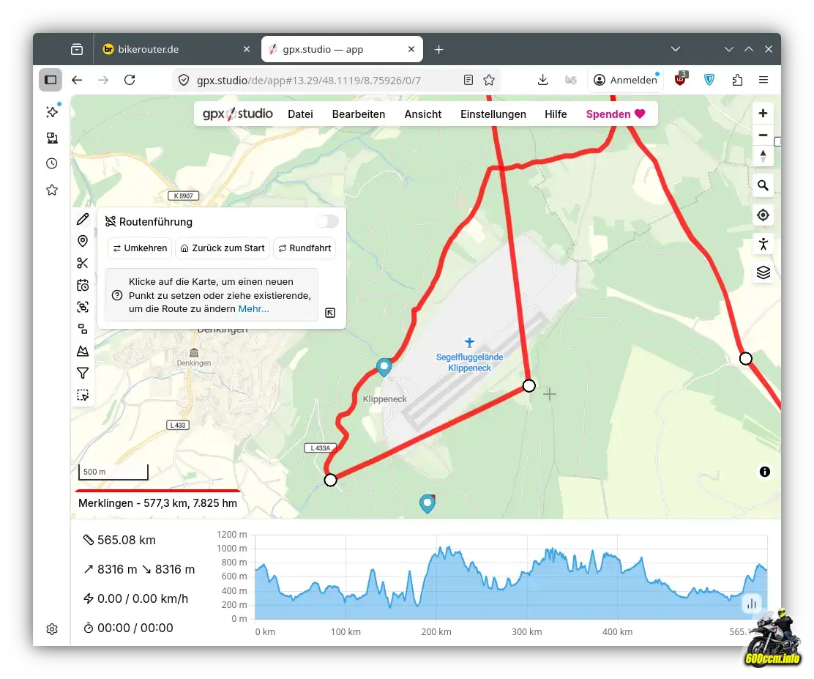
Task: Open the elevation tool in left toolbar
Action: (83, 351)
